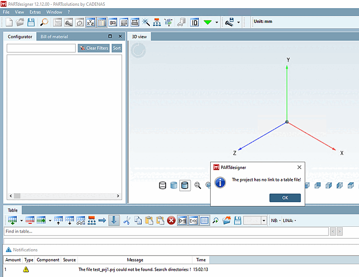Select the 3D view tab
Screen dimensions: 359x277
tap(139, 37)
